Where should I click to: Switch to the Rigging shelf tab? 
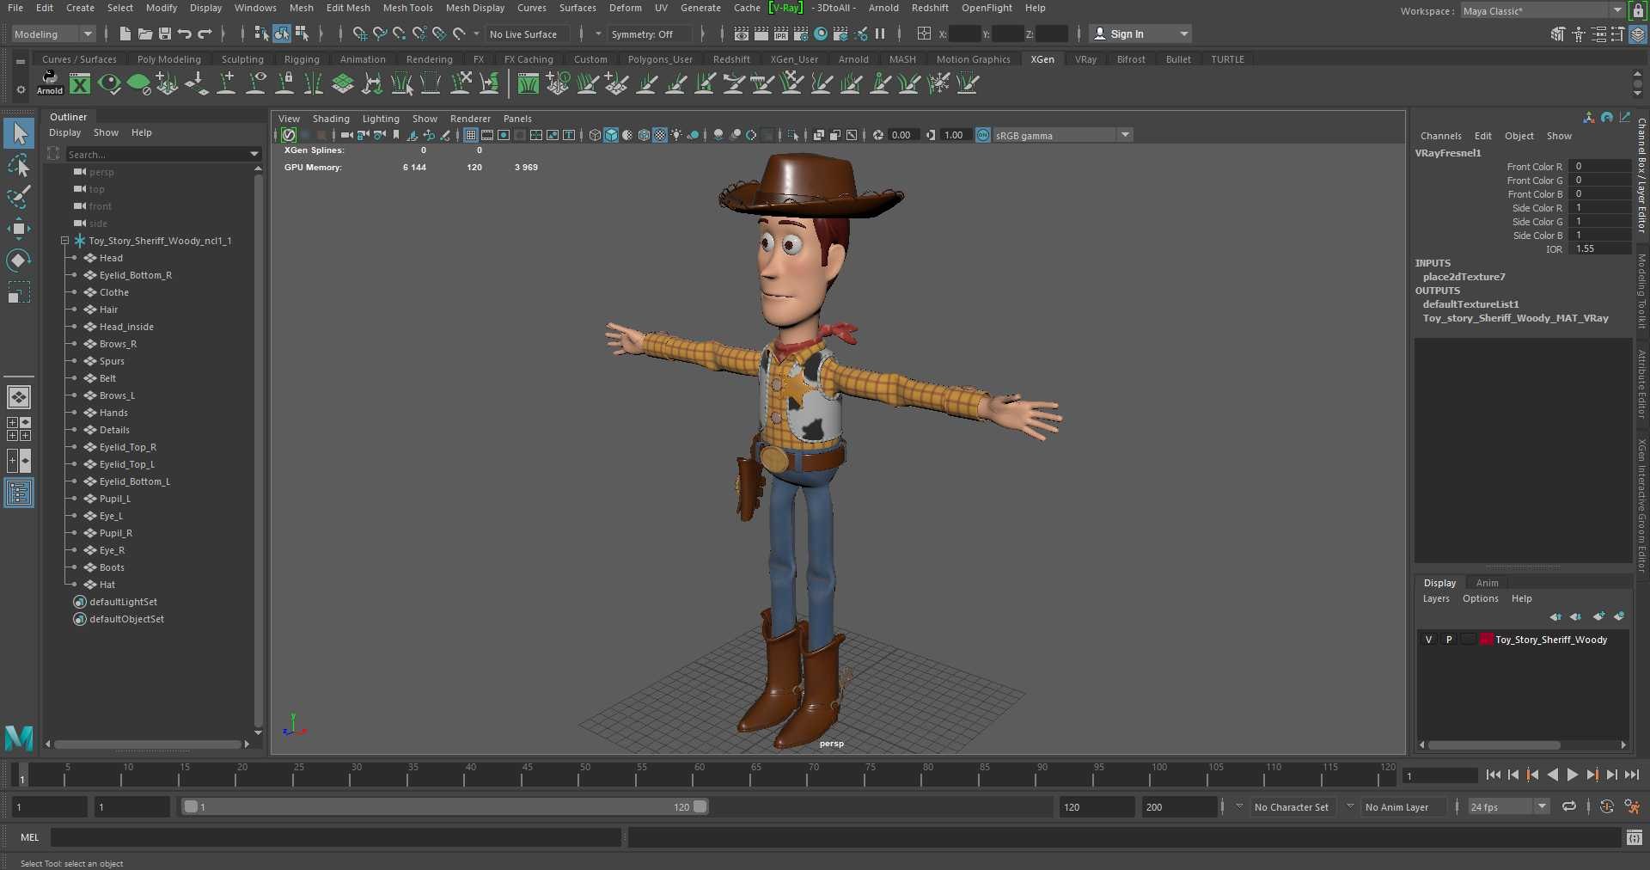302,59
